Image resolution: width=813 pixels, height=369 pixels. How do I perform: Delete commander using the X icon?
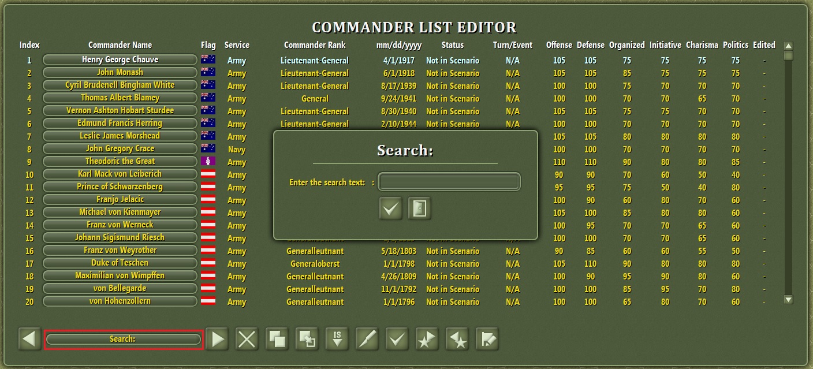(x=247, y=339)
